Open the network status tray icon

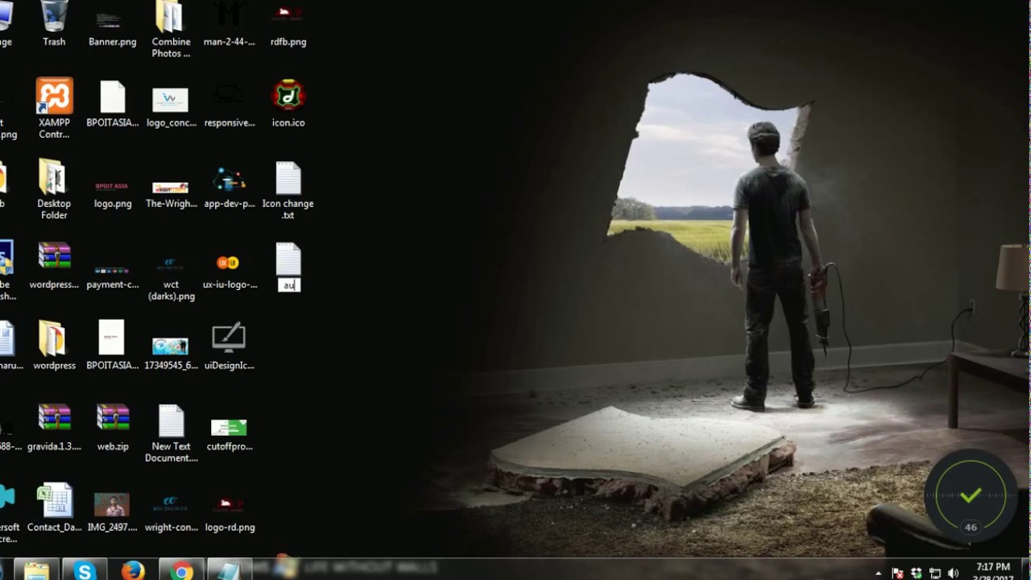pyautogui.click(x=934, y=573)
